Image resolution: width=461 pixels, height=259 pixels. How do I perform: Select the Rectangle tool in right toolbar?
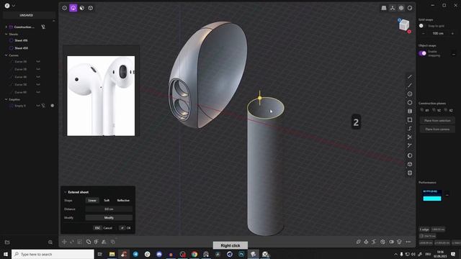410,120
